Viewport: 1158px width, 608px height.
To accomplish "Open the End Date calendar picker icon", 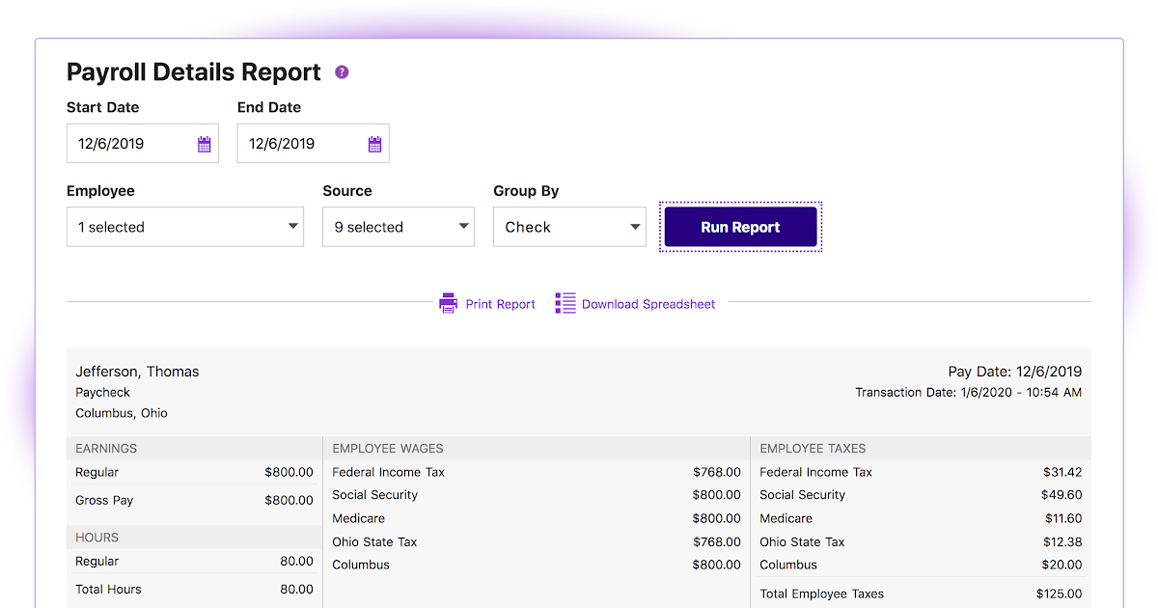I will [x=374, y=144].
